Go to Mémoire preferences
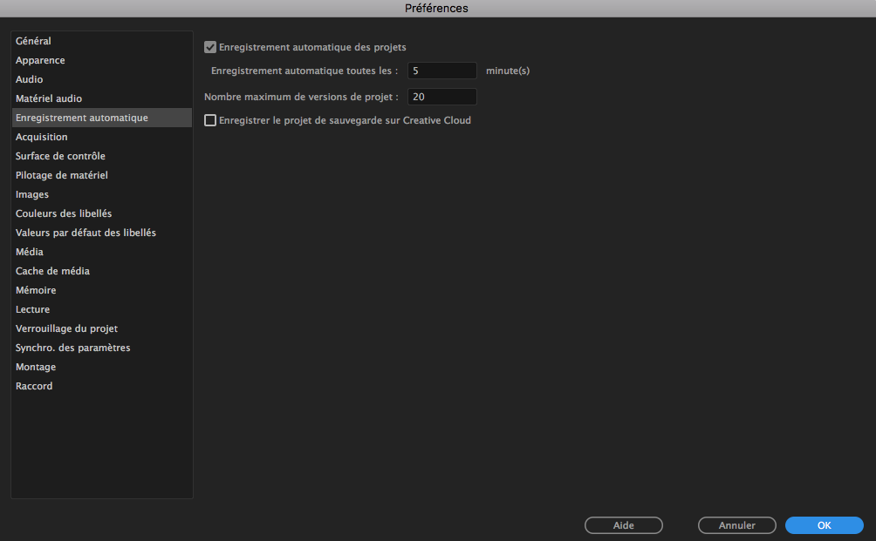Viewport: 876px width, 541px height. 102,290
